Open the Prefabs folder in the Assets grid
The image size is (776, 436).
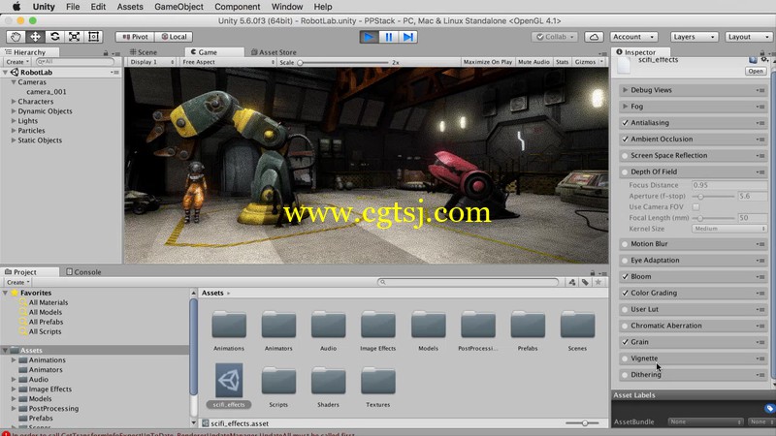pos(528,326)
